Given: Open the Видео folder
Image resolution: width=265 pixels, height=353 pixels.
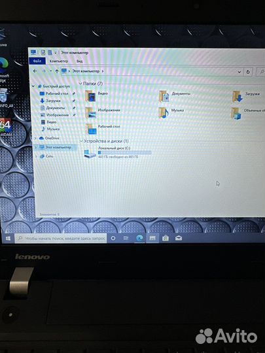Looking at the screenshot, I should click(x=96, y=95).
